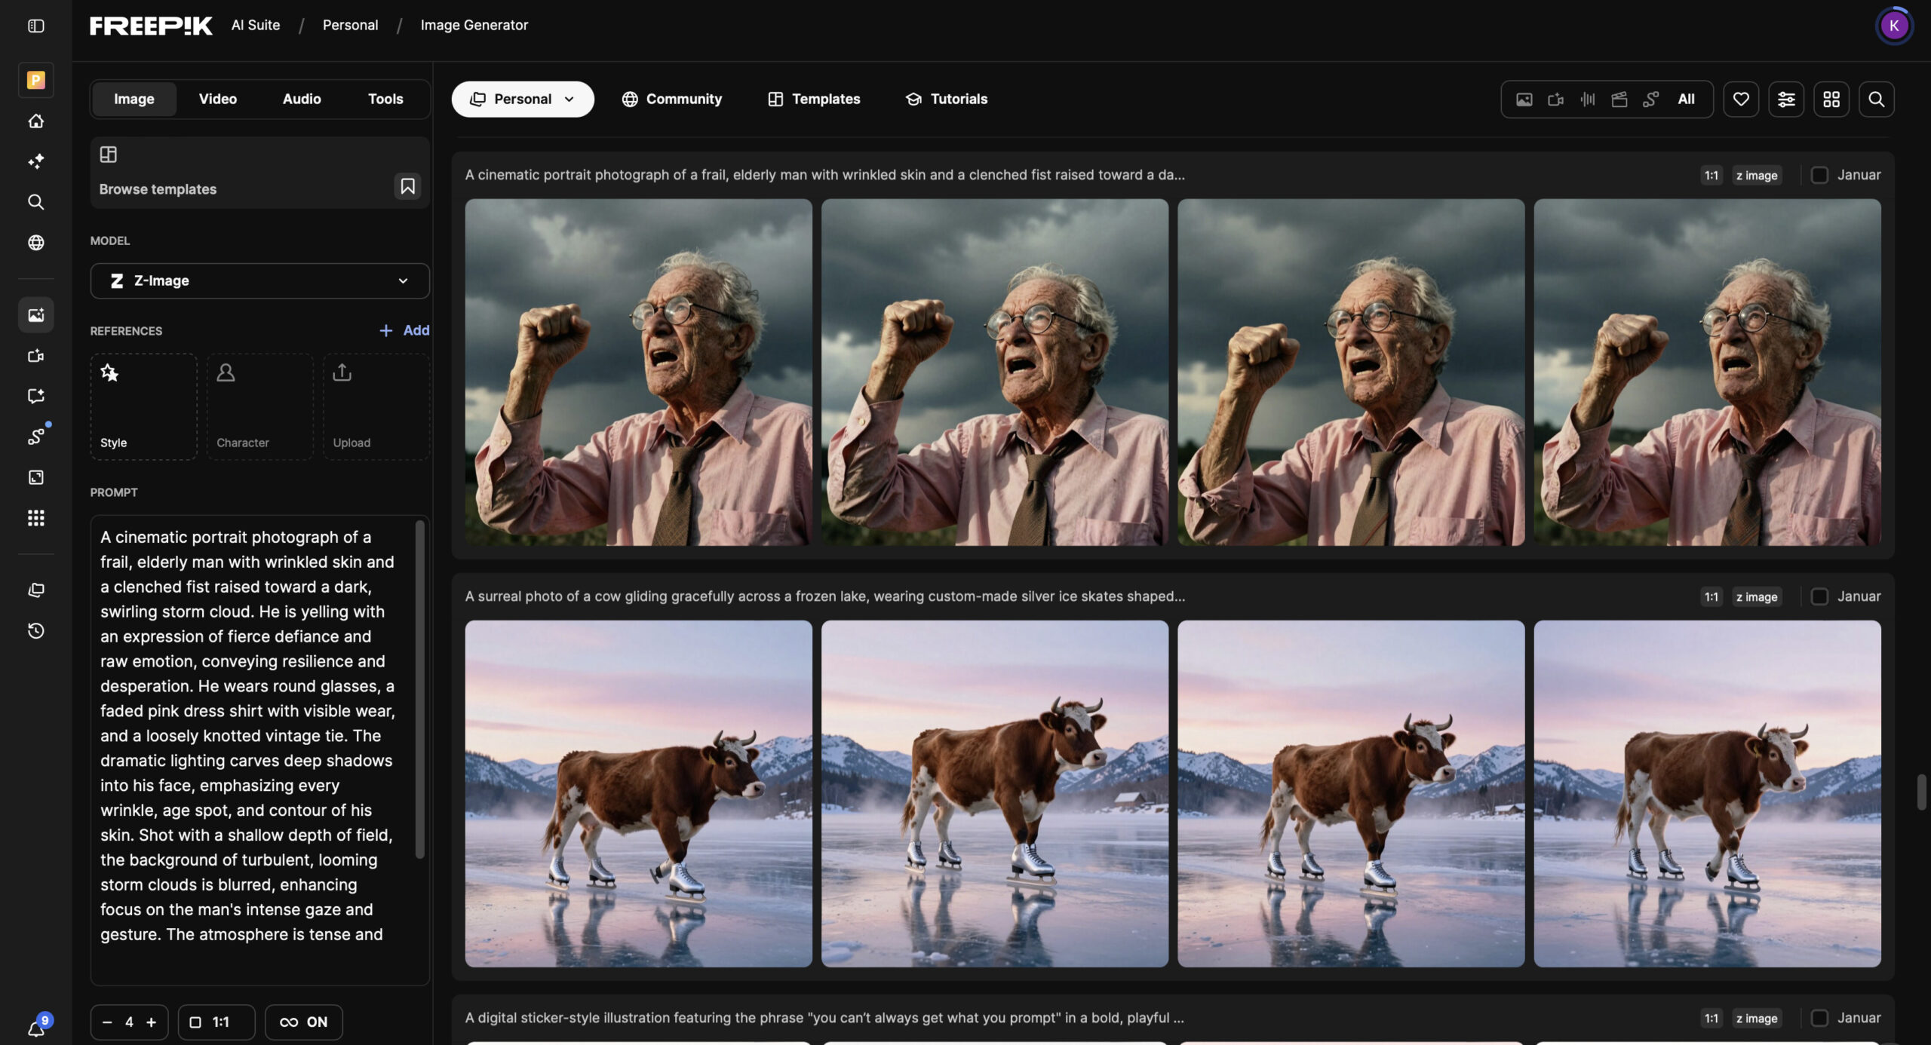The image size is (1931, 1045).
Task: Open the history icon in sidebar
Action: coord(36,630)
